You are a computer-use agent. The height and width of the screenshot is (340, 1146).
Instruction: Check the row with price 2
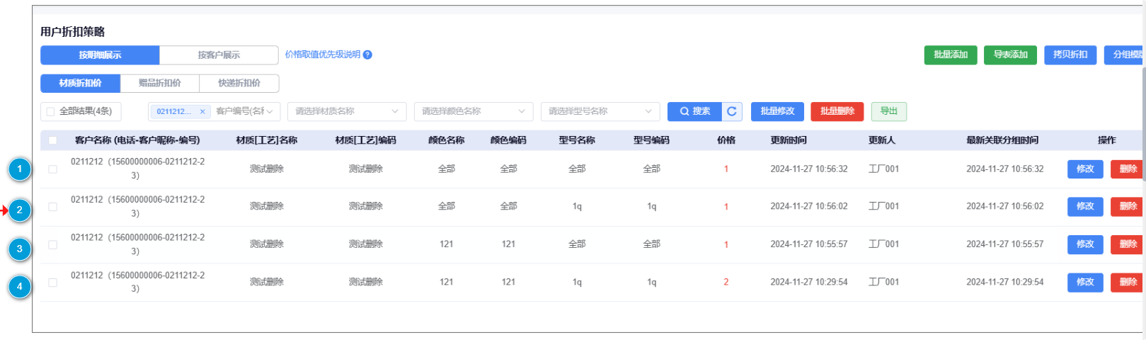53,283
